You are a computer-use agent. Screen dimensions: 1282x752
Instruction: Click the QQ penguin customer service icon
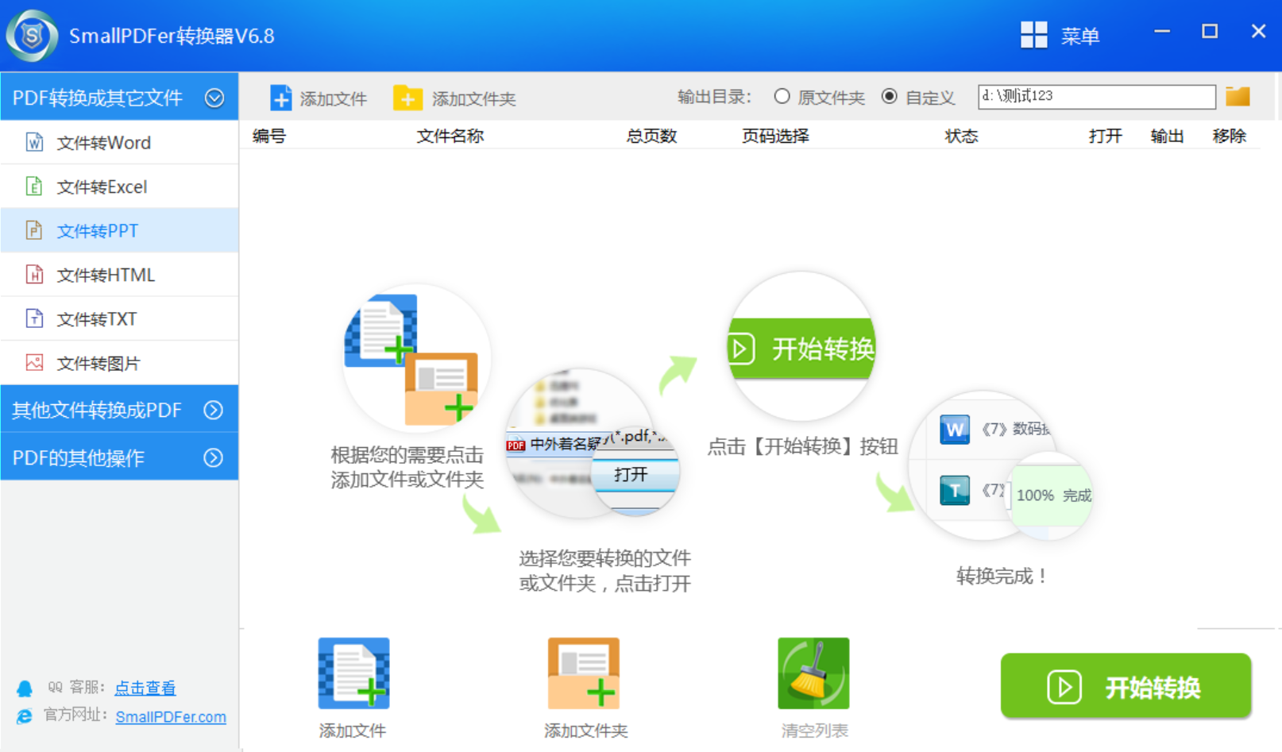point(25,688)
